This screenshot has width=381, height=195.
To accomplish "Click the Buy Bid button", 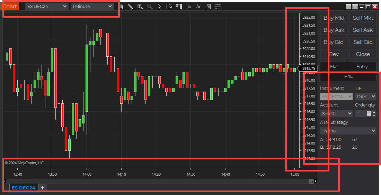I will (x=334, y=42).
